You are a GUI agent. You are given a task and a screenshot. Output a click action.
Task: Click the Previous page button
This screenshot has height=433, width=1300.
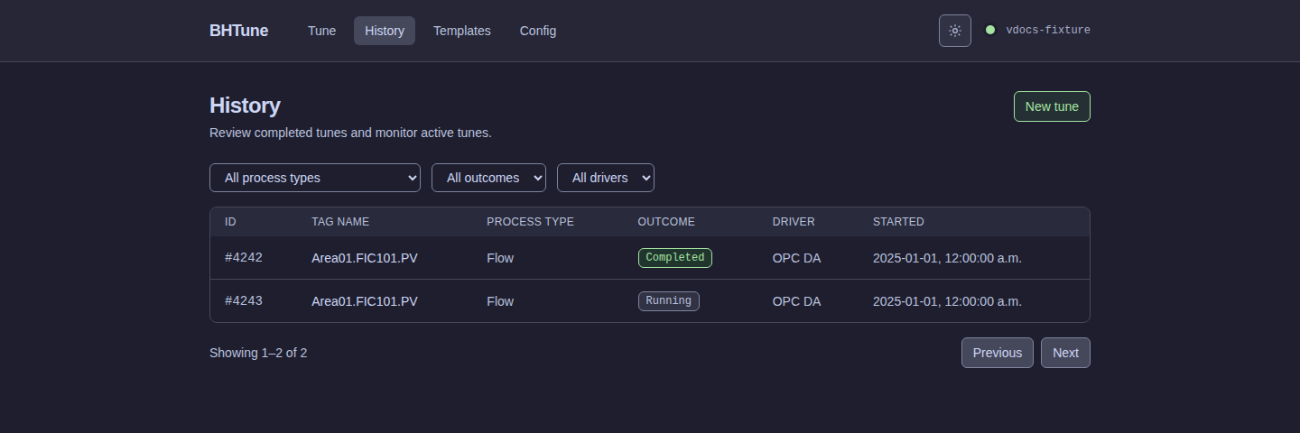coord(998,353)
